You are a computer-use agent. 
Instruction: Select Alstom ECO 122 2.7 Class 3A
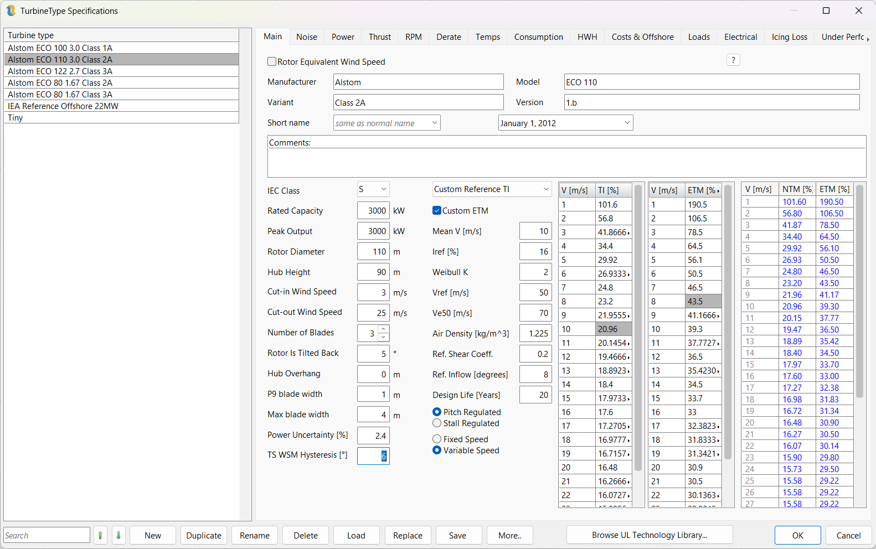coord(122,71)
